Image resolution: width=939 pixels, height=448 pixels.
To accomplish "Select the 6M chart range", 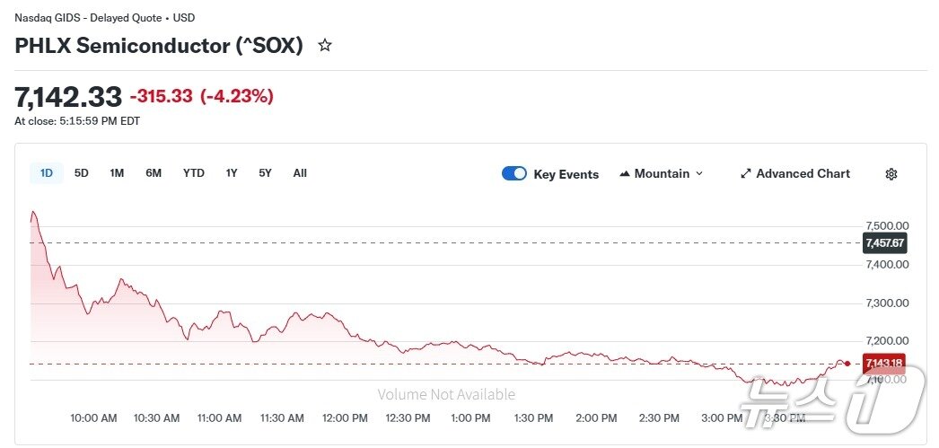I will 154,173.
